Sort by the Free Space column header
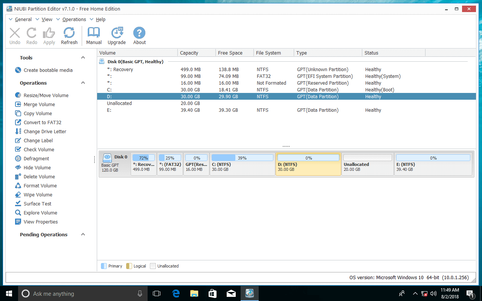482x301 pixels. pyautogui.click(x=235, y=53)
